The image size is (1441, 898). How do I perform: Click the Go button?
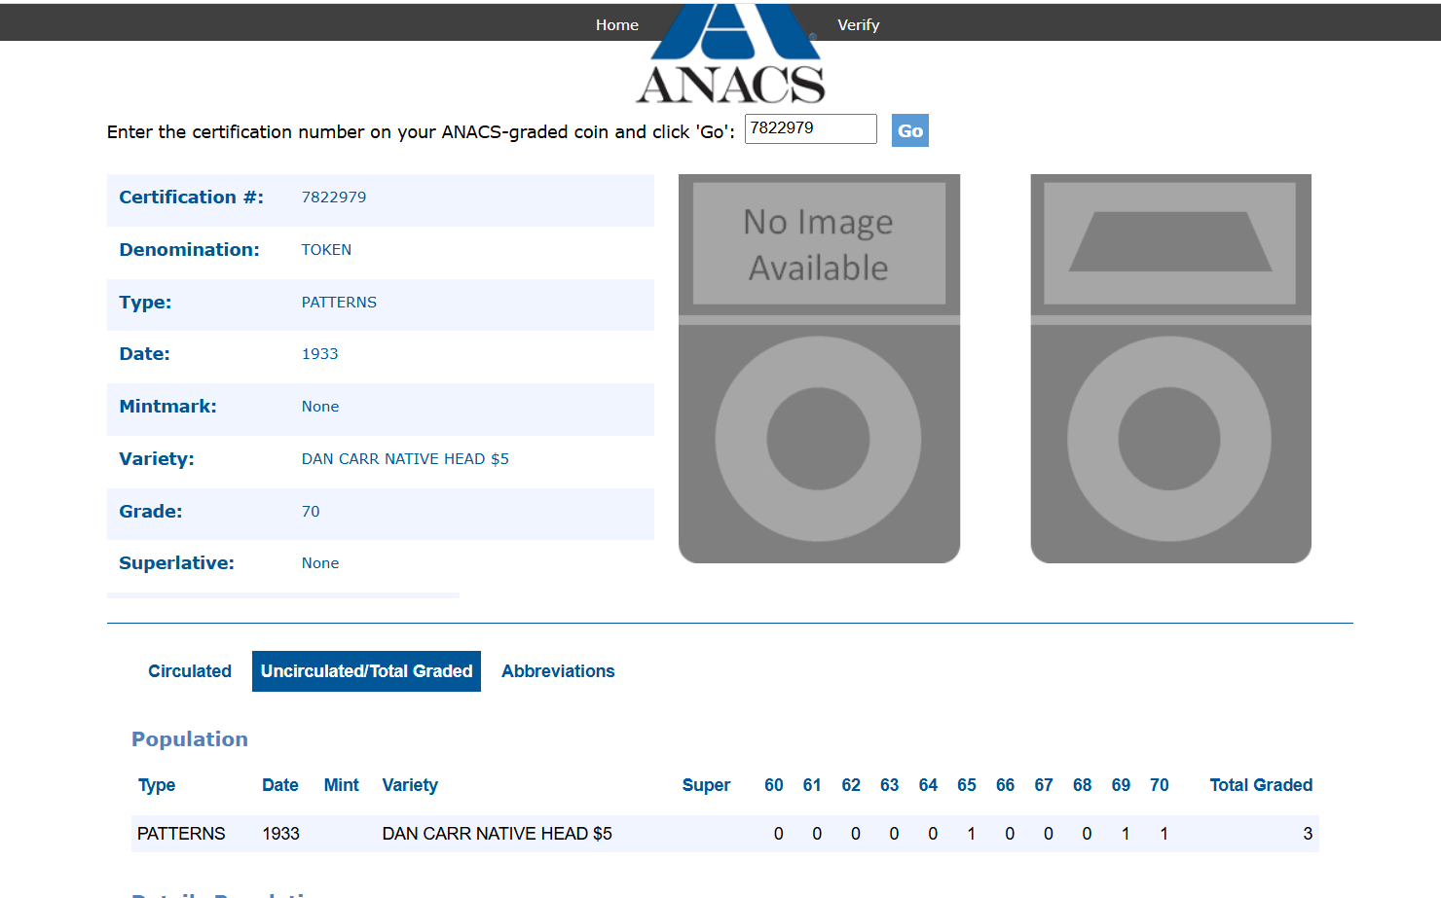(x=910, y=130)
